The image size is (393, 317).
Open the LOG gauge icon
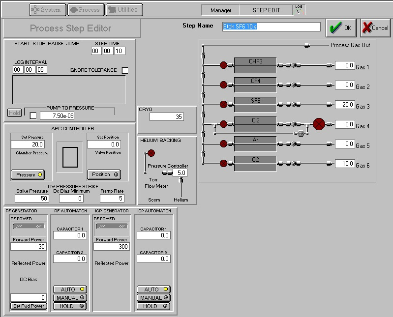coord(299,10)
